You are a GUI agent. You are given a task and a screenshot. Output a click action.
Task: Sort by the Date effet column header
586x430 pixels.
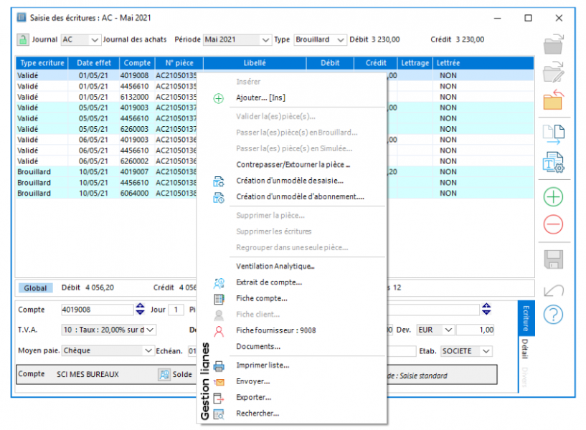tap(94, 63)
